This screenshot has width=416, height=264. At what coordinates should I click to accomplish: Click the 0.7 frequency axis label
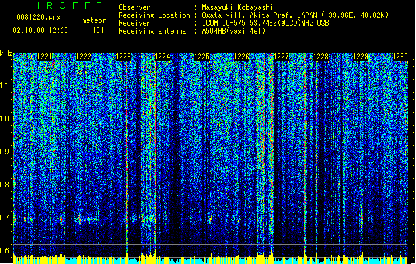tap(6, 218)
